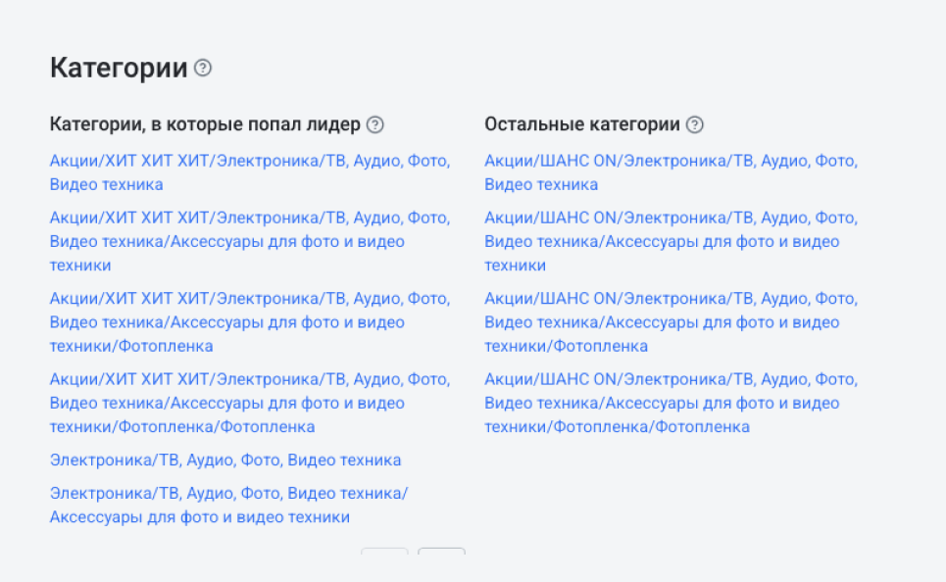Click right partially visible button at bottom

[441, 552]
